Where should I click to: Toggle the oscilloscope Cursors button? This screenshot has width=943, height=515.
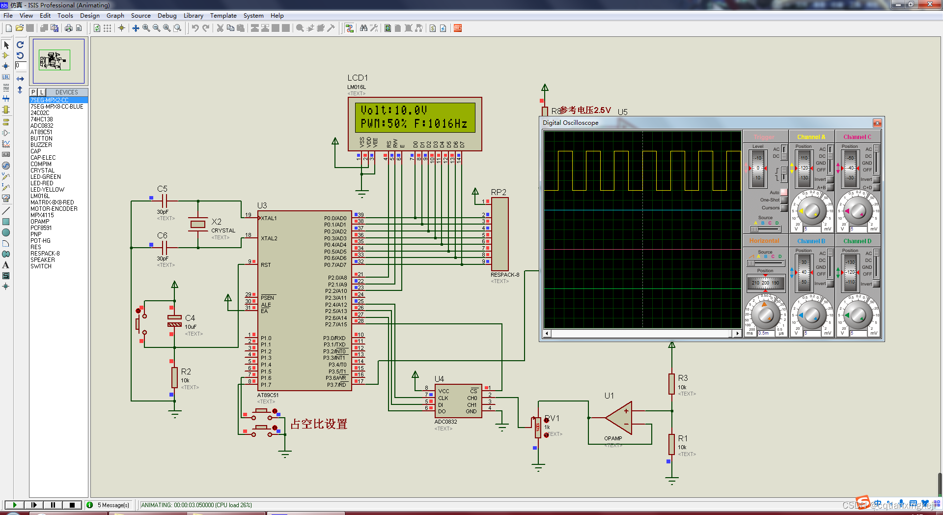click(x=784, y=208)
